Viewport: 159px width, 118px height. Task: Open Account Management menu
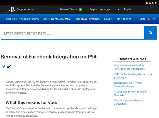tap(57, 19)
